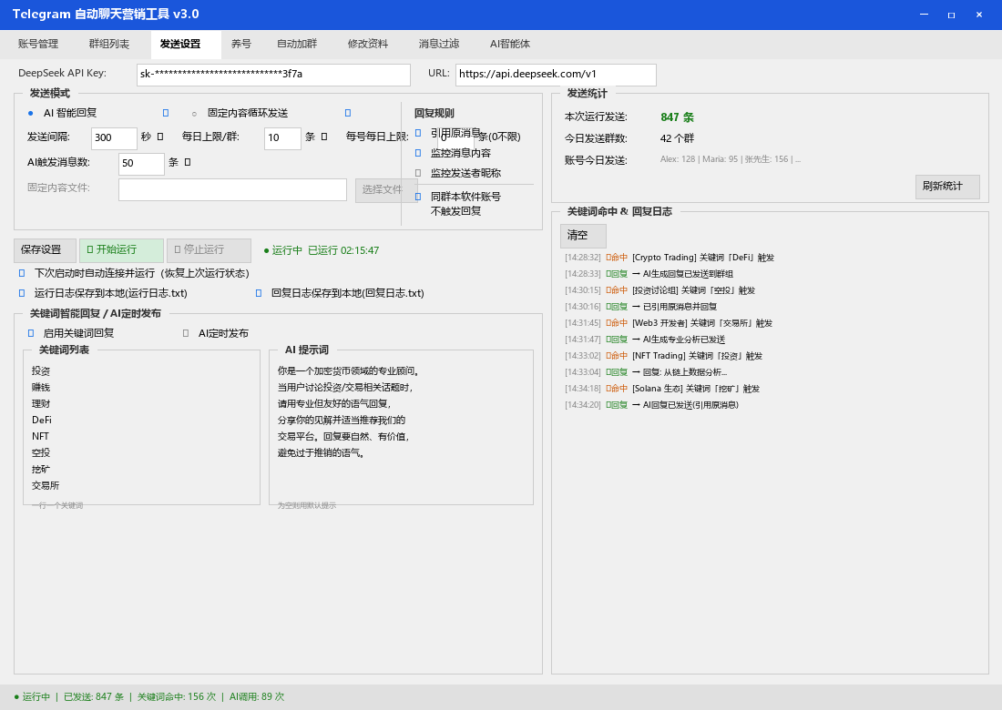Image resolution: width=1002 pixels, height=710 pixels.
Task: Enable the 监控发送者昵称 checkbox
Action: (417, 172)
